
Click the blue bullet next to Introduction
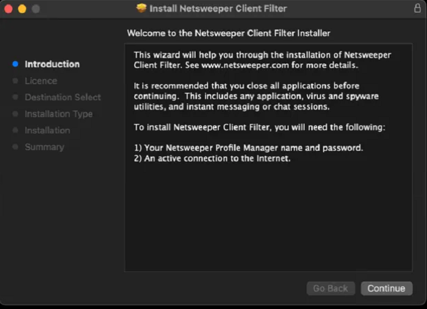(x=15, y=64)
